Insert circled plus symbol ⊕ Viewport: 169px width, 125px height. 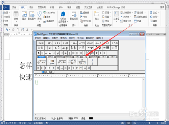69,68
